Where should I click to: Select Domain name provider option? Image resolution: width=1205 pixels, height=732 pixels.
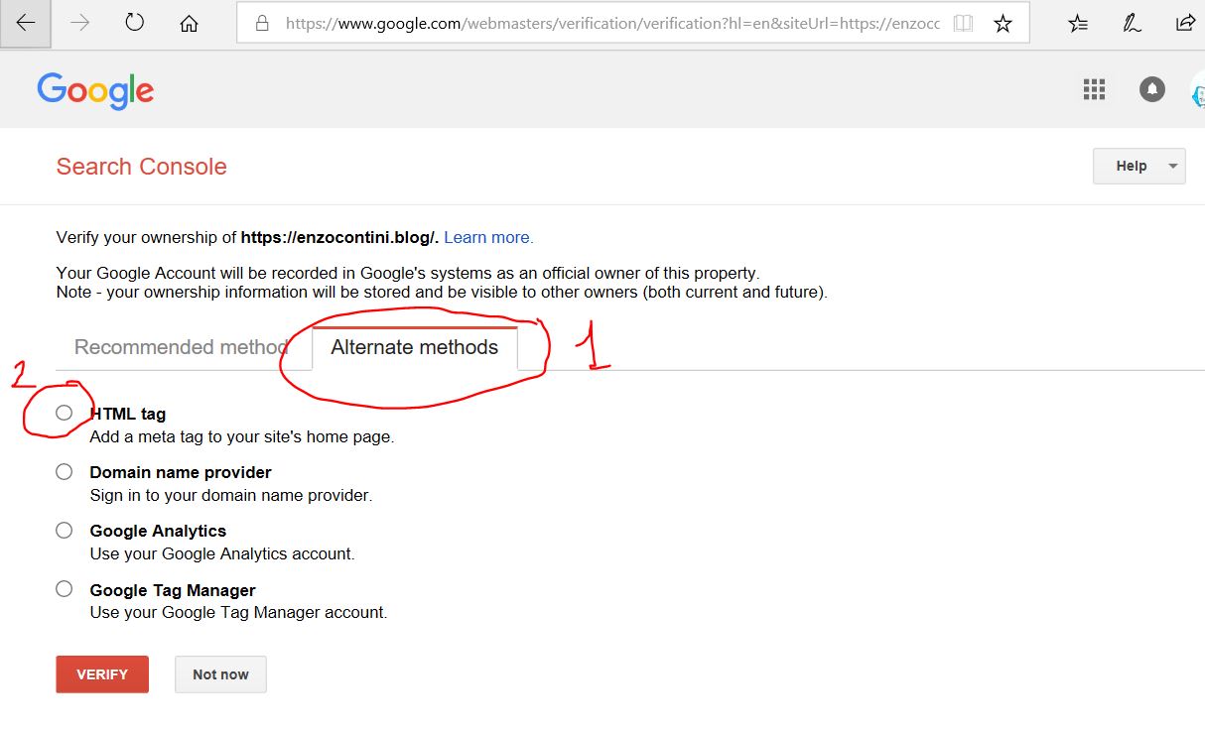[65, 472]
